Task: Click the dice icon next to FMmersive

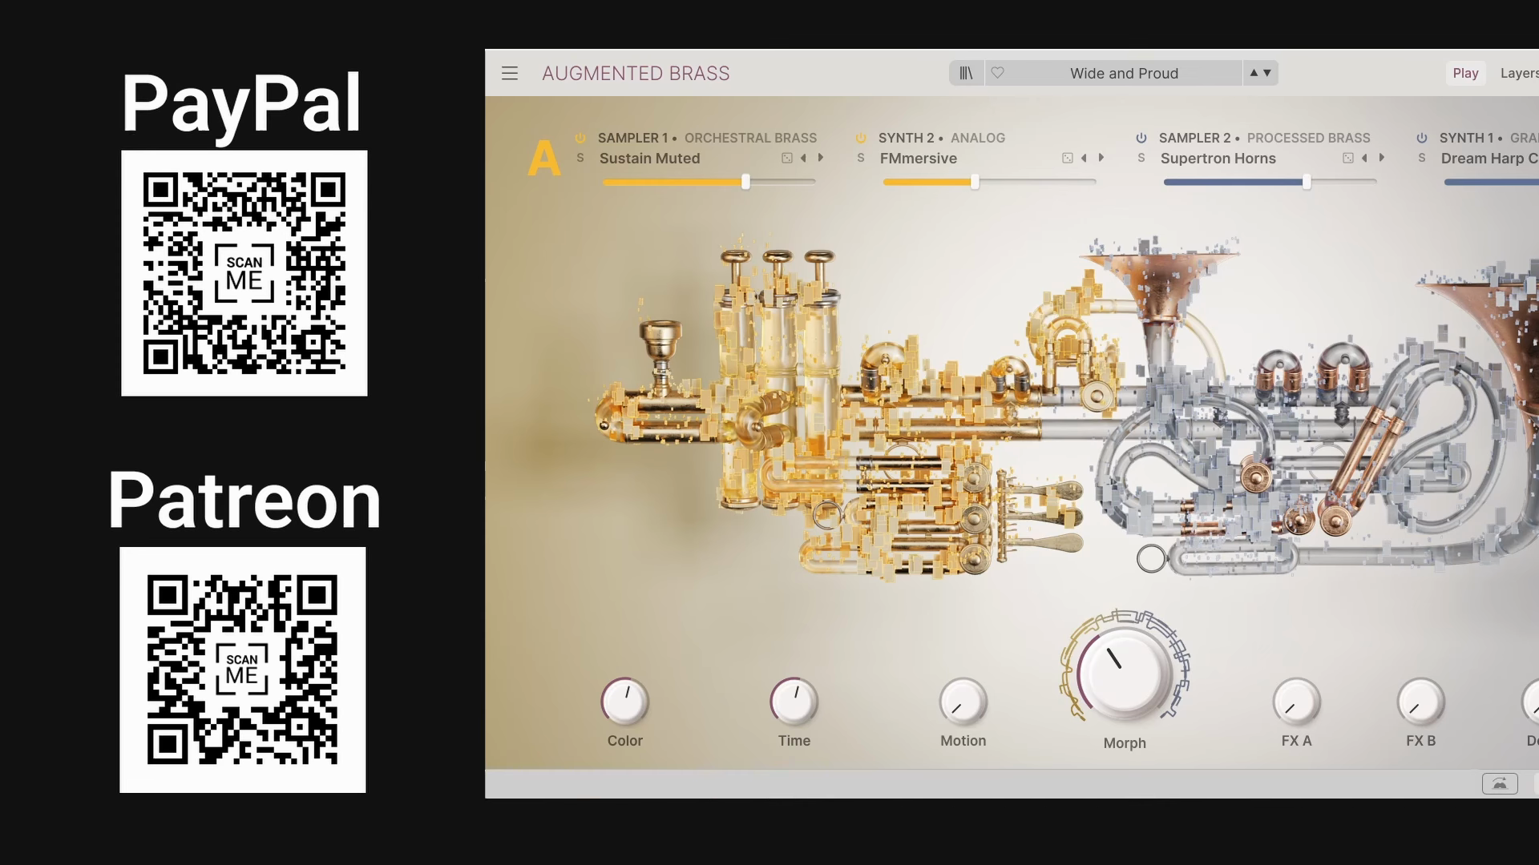Action: click(1067, 158)
